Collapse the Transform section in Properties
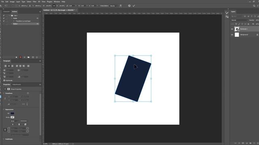This screenshot has width=259, height=145. pos(4,93)
